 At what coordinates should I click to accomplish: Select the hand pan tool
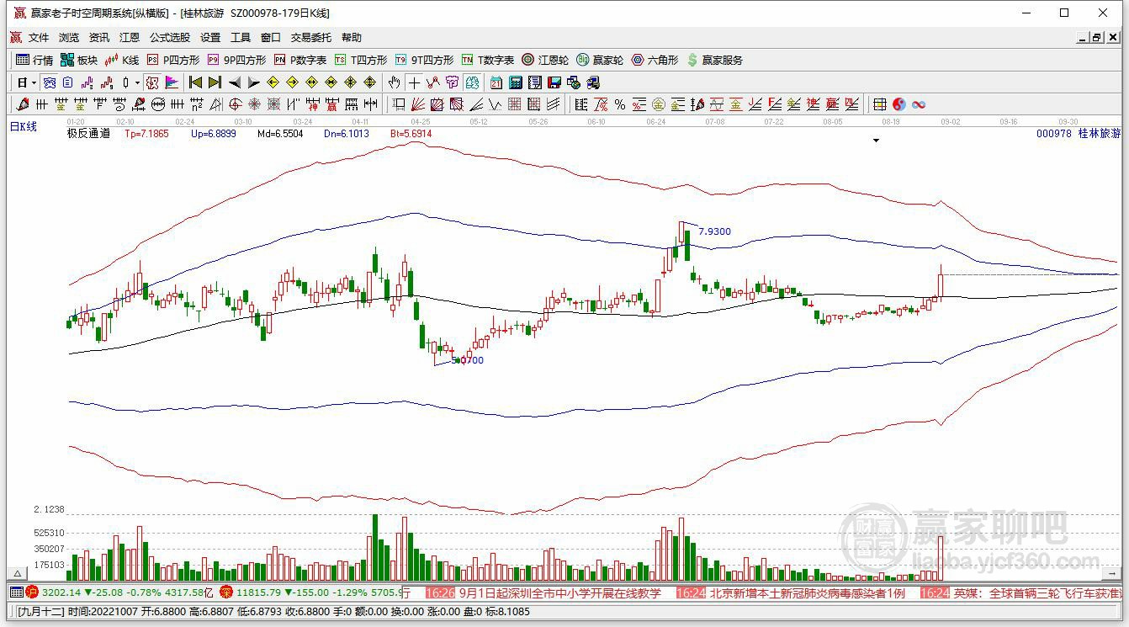point(394,82)
